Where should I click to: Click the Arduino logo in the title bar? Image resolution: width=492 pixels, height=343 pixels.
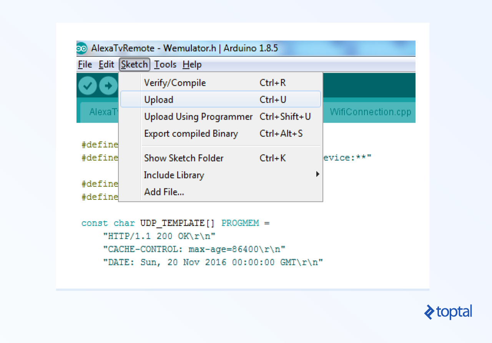click(81, 48)
